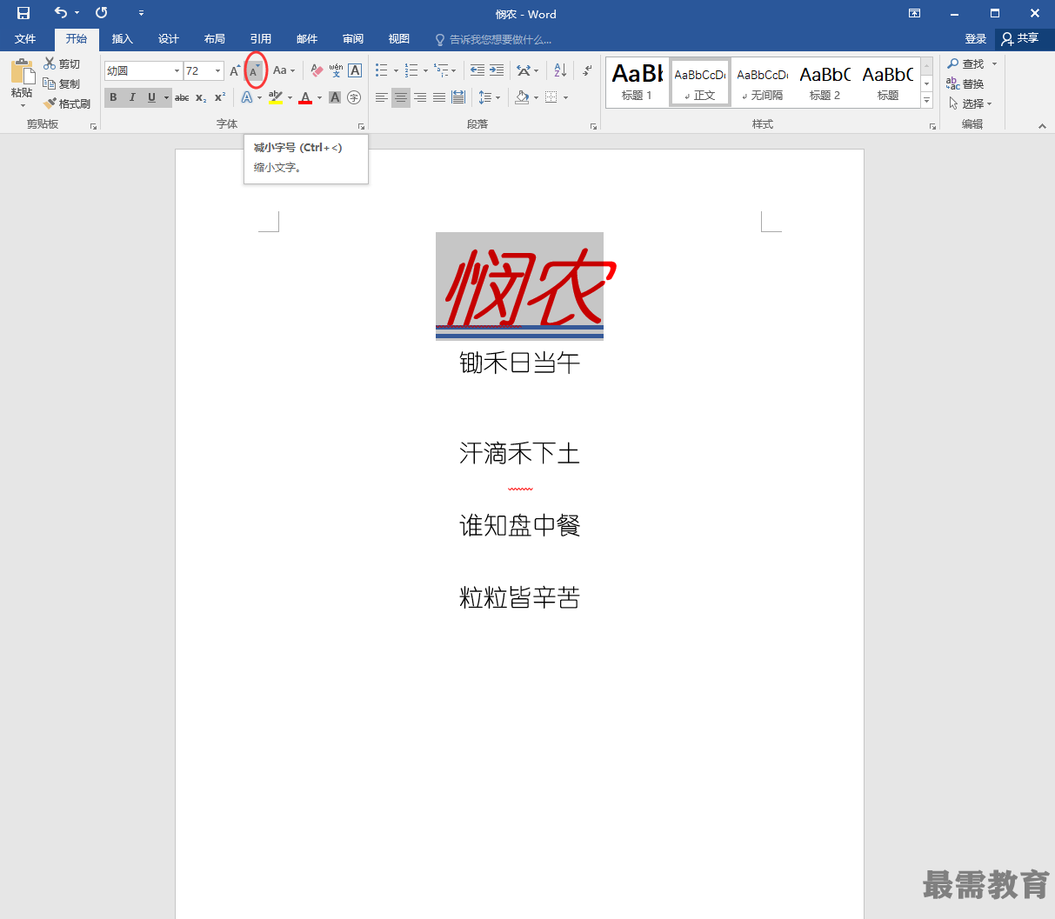Save the document with the floppy disk icon
Viewport: 1055px width, 919px height.
click(x=23, y=13)
